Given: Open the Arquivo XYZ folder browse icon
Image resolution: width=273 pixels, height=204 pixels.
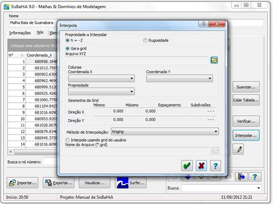Looking at the screenshot, I should [214, 60].
